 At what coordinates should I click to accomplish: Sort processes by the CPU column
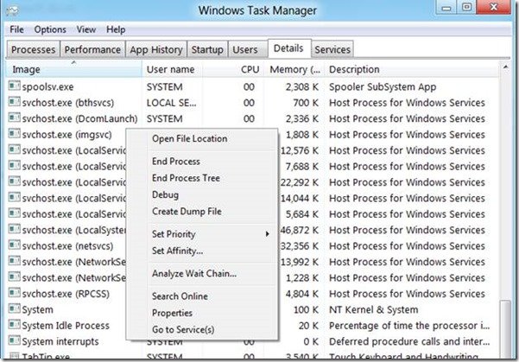250,69
